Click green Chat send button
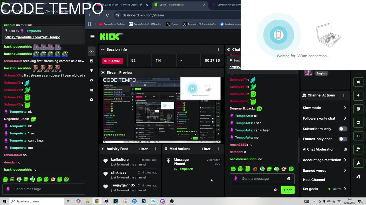Image resolution: width=366 pixels, height=205 pixels. click(x=288, y=190)
